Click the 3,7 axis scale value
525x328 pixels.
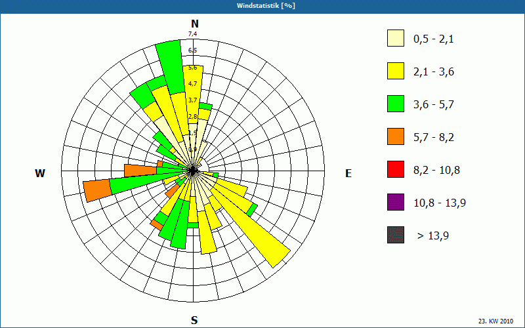(x=192, y=100)
